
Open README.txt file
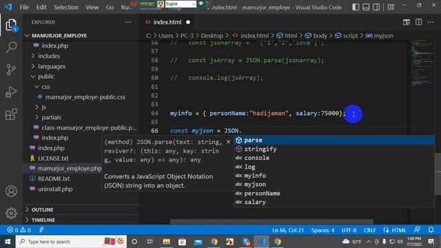coord(54,179)
